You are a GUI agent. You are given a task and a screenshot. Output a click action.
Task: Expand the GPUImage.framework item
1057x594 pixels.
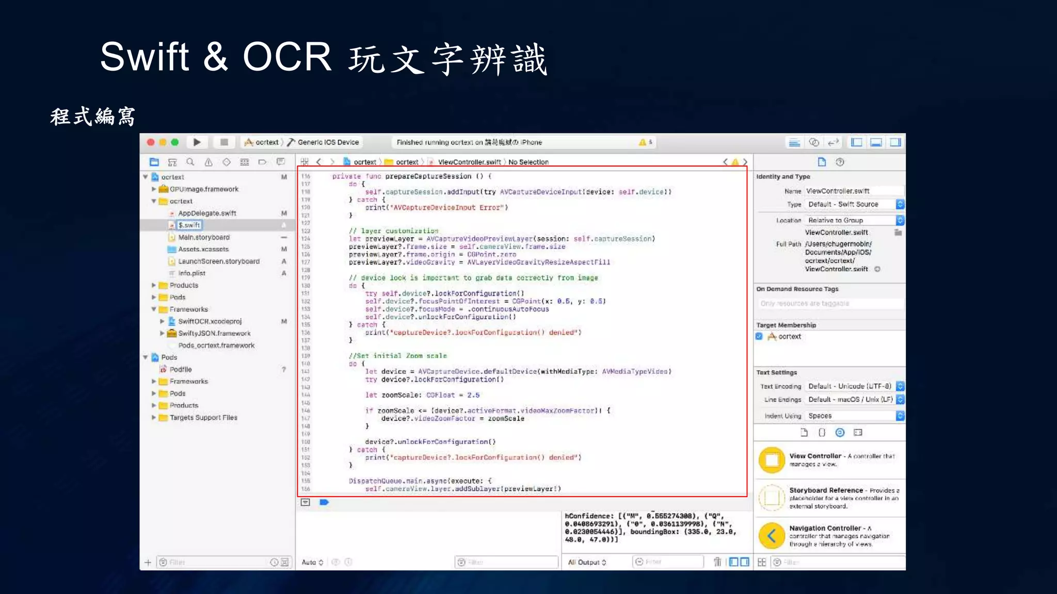click(x=154, y=189)
